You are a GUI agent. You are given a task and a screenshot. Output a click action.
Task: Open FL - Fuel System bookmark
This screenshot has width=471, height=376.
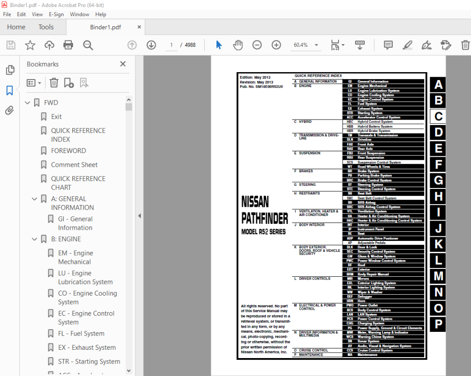[81, 334]
